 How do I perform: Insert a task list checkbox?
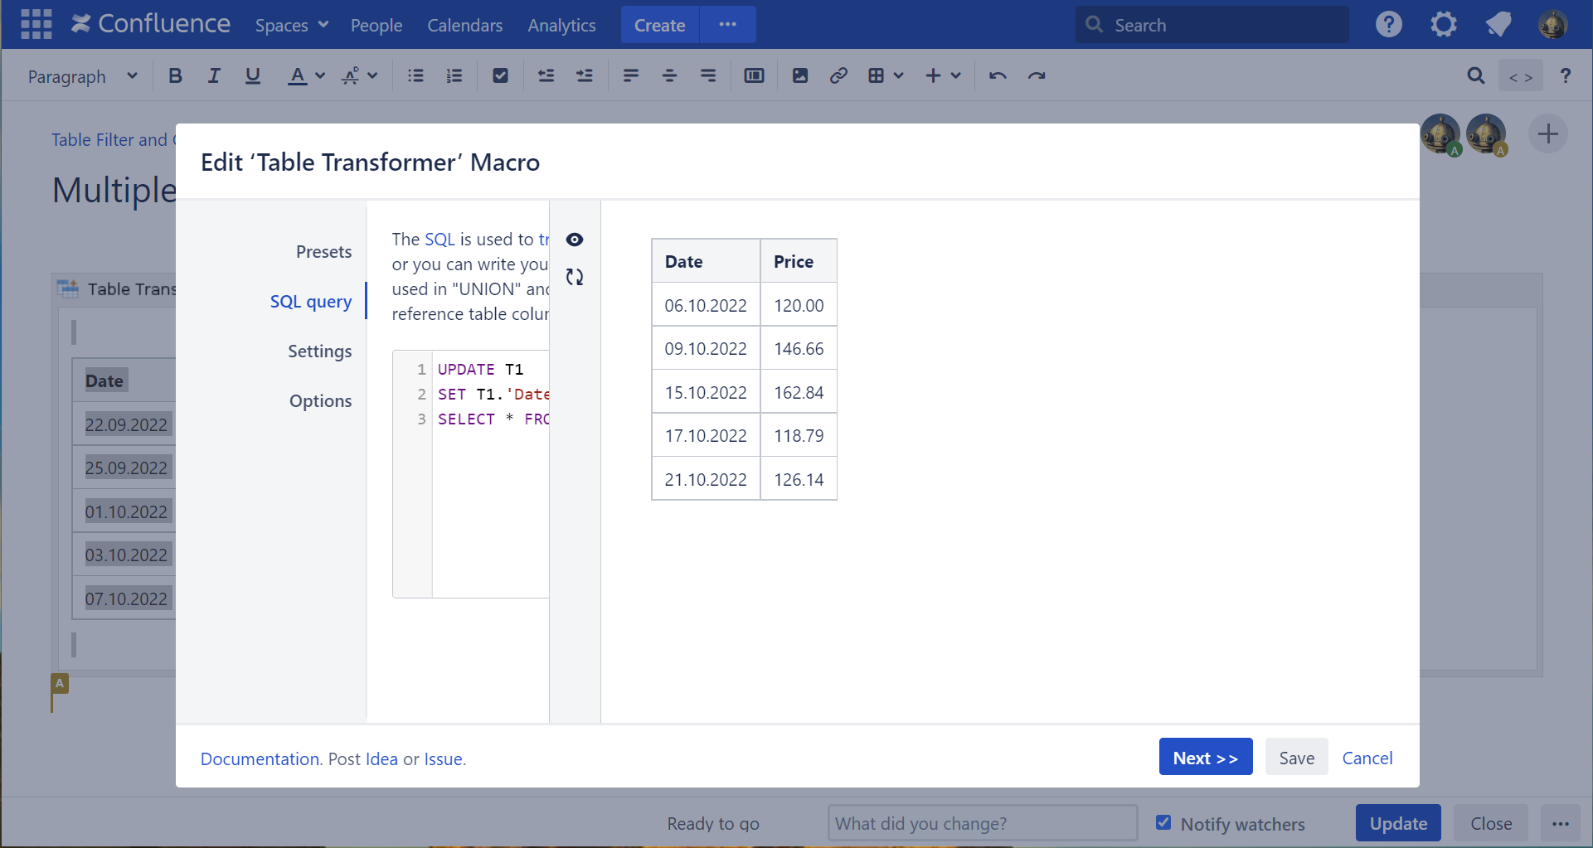500,76
